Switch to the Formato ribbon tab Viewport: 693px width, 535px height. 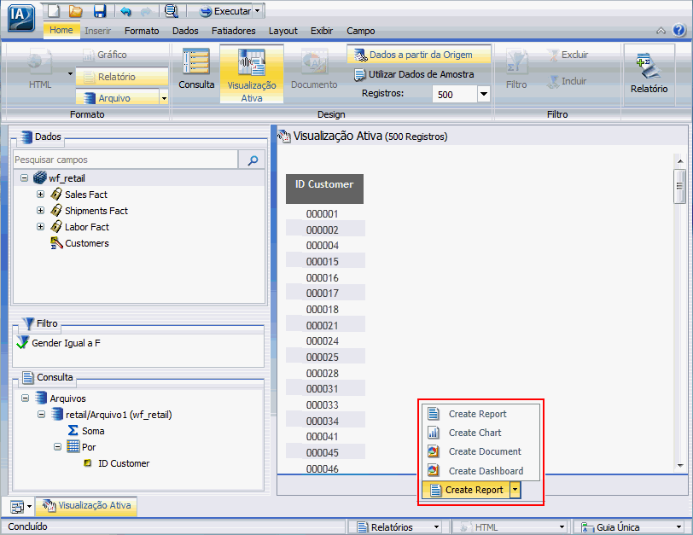(142, 31)
